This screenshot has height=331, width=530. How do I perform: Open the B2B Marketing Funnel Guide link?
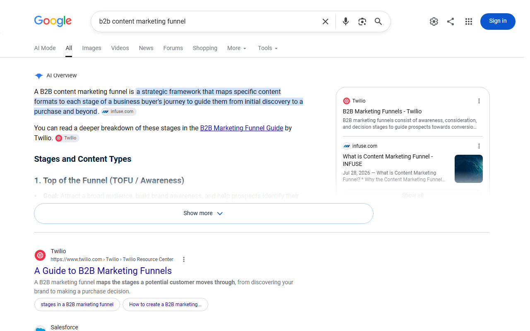242,128
